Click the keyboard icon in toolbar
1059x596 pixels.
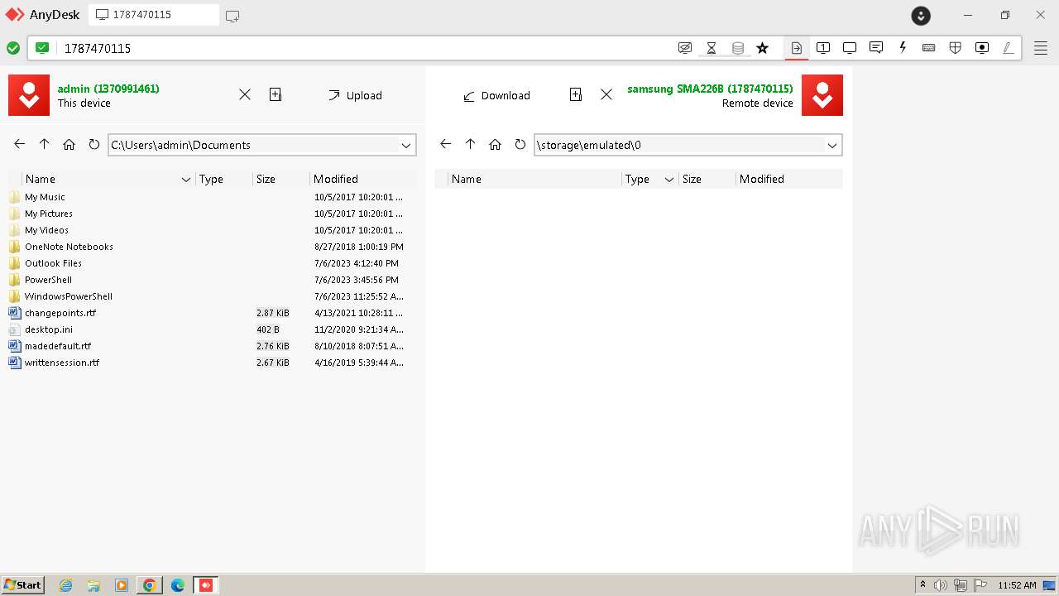pyautogui.click(x=929, y=48)
